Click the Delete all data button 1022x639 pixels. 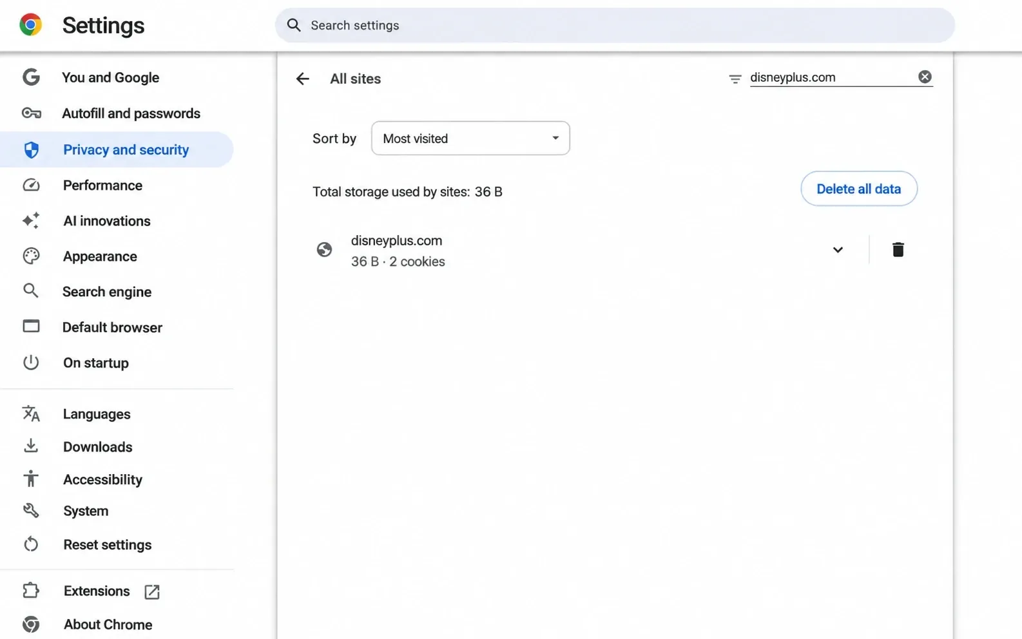click(858, 189)
